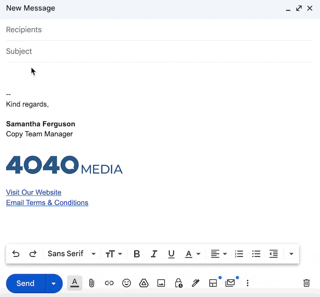Open more send options arrow
320x297 pixels.
point(54,283)
